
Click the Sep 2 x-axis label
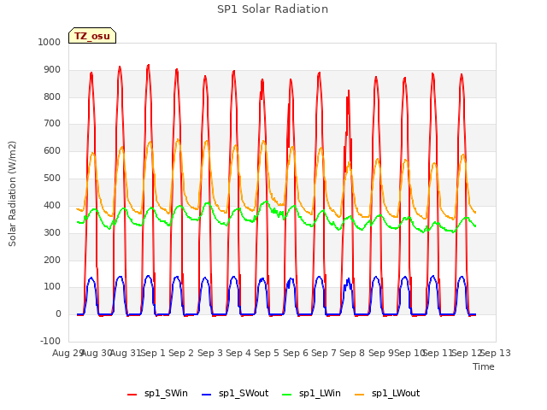coord(181,353)
